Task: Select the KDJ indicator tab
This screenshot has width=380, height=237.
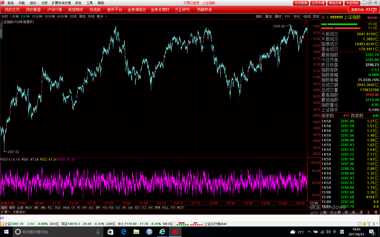Action: [137, 208]
